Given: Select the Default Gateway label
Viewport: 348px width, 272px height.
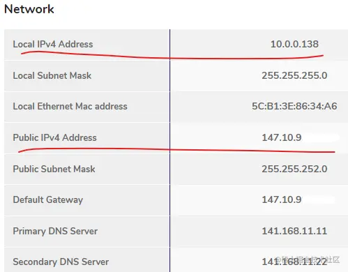Looking at the screenshot, I should point(48,200).
